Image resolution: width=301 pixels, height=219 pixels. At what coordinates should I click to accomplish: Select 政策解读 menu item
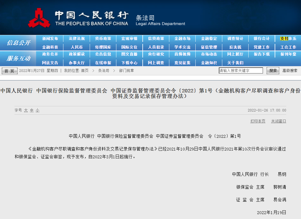77,54
